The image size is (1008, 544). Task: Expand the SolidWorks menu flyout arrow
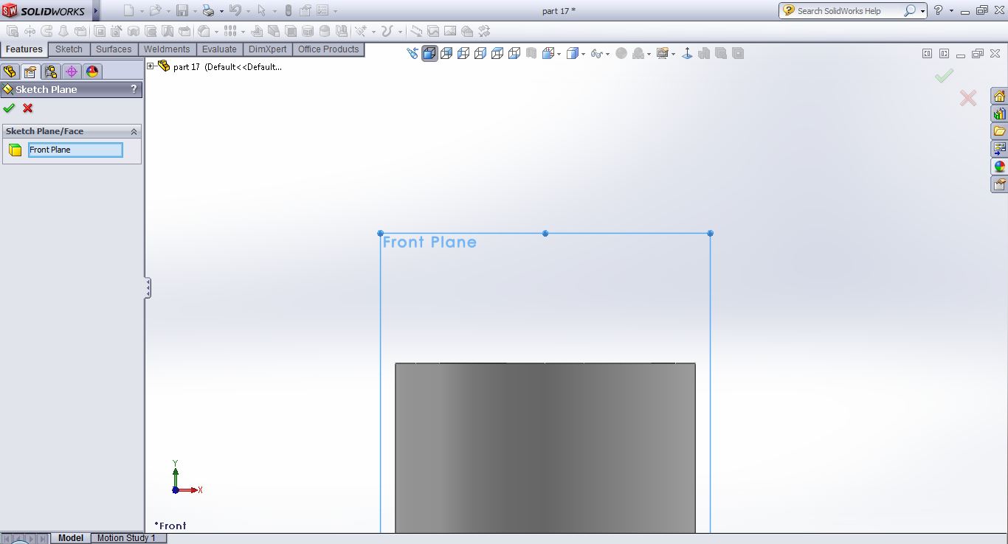tap(96, 10)
